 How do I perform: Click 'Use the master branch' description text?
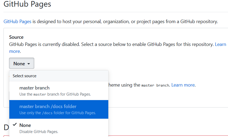(55, 94)
